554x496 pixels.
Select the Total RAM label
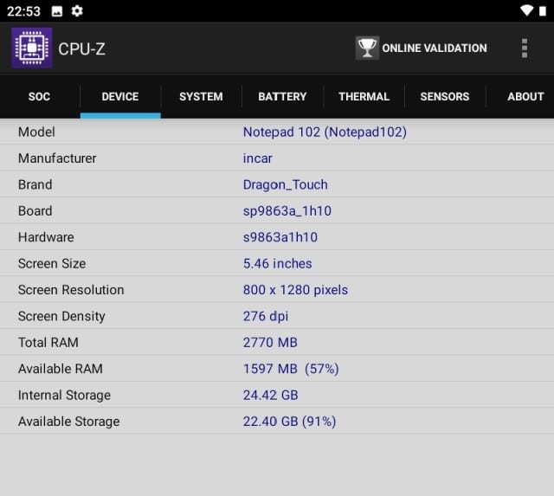(x=48, y=343)
